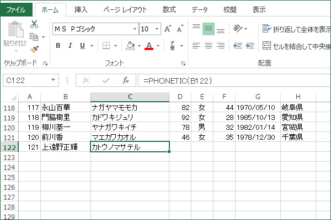Click the Paste clipboard icon
Viewport: 331px width, 220px height.
pos(15,29)
